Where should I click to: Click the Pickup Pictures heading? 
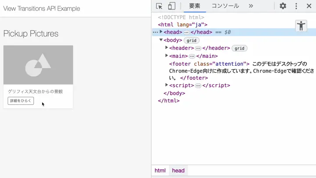click(x=31, y=34)
